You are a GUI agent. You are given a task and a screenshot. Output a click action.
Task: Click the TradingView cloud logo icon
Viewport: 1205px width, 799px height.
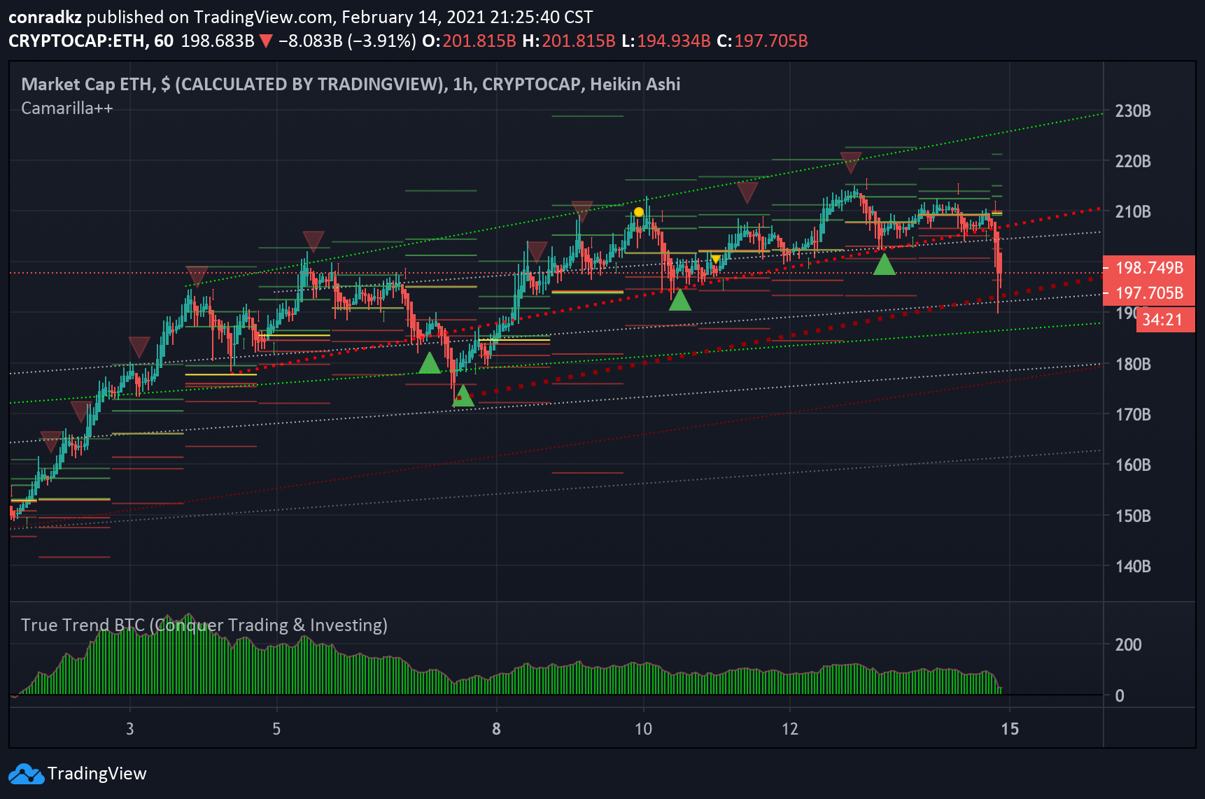coord(26,774)
